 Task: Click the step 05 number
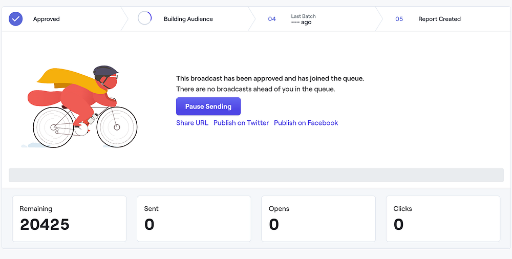tap(399, 19)
